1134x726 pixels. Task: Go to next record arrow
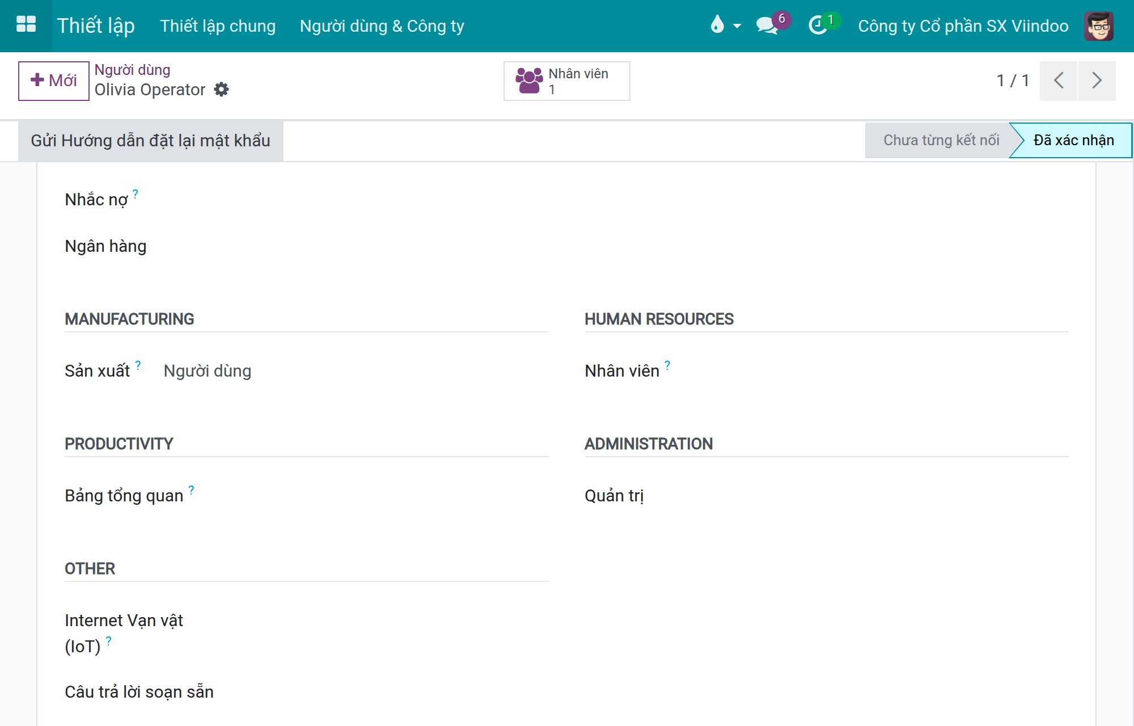[x=1097, y=81]
